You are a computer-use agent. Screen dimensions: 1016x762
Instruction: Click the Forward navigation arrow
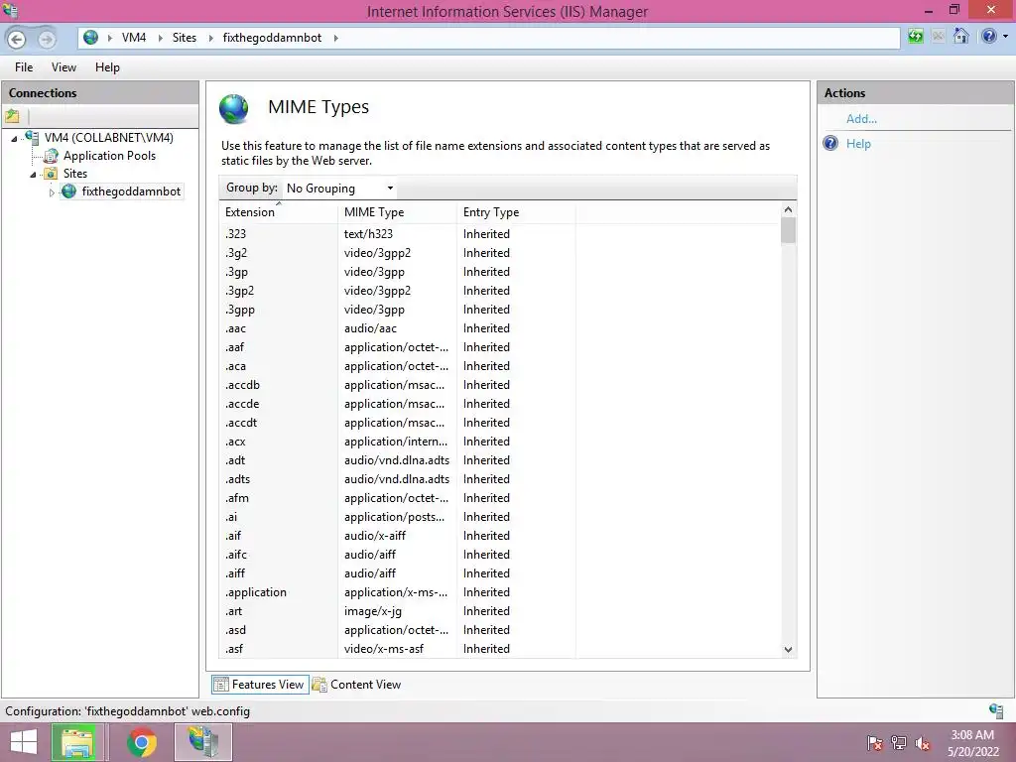pos(46,39)
